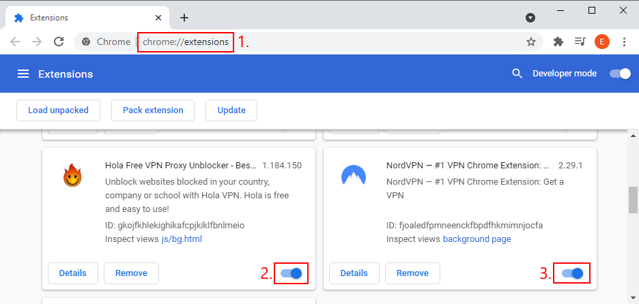Disable the Hola VPN extension toggle
Viewport: 639px width, 304px height.
point(291,273)
